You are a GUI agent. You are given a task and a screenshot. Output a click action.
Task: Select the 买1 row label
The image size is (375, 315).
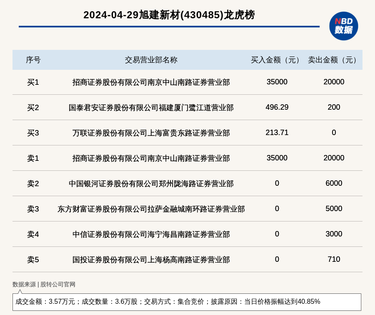pyautogui.click(x=33, y=82)
